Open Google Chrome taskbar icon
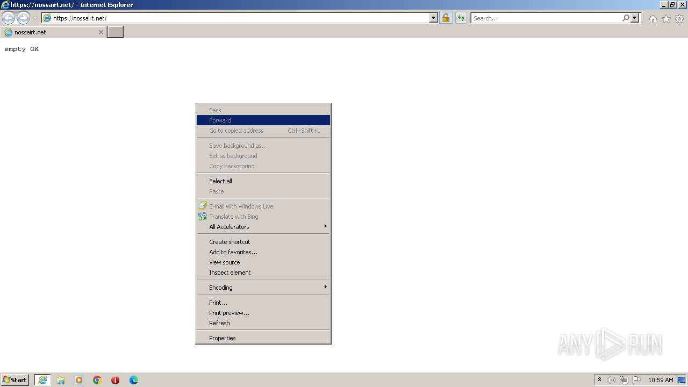The width and height of the screenshot is (688, 387). pyautogui.click(x=97, y=380)
